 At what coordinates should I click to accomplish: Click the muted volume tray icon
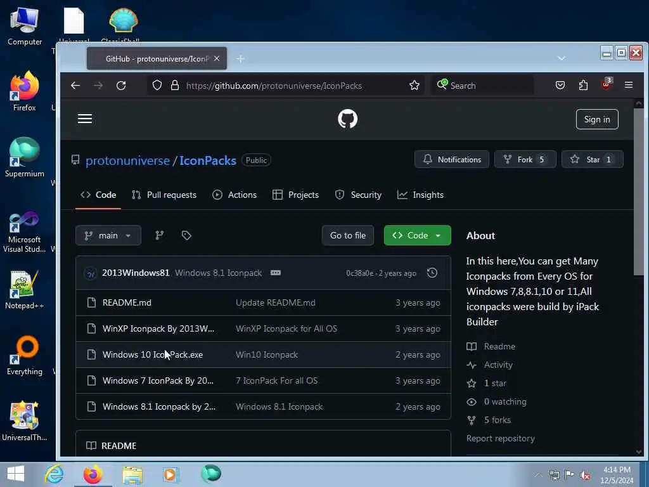point(585,476)
